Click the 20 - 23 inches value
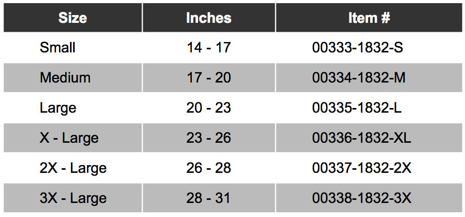Image resolution: width=465 pixels, height=217 pixels. pyautogui.click(x=209, y=108)
